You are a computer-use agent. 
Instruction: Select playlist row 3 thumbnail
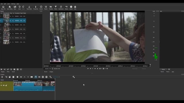pos(6,25)
